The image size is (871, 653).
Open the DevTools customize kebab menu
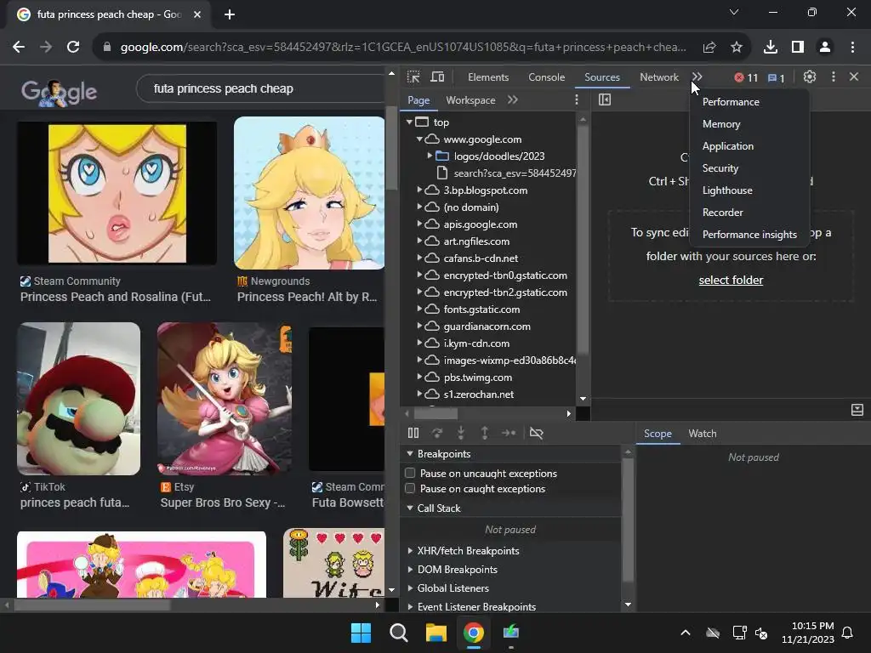click(833, 77)
